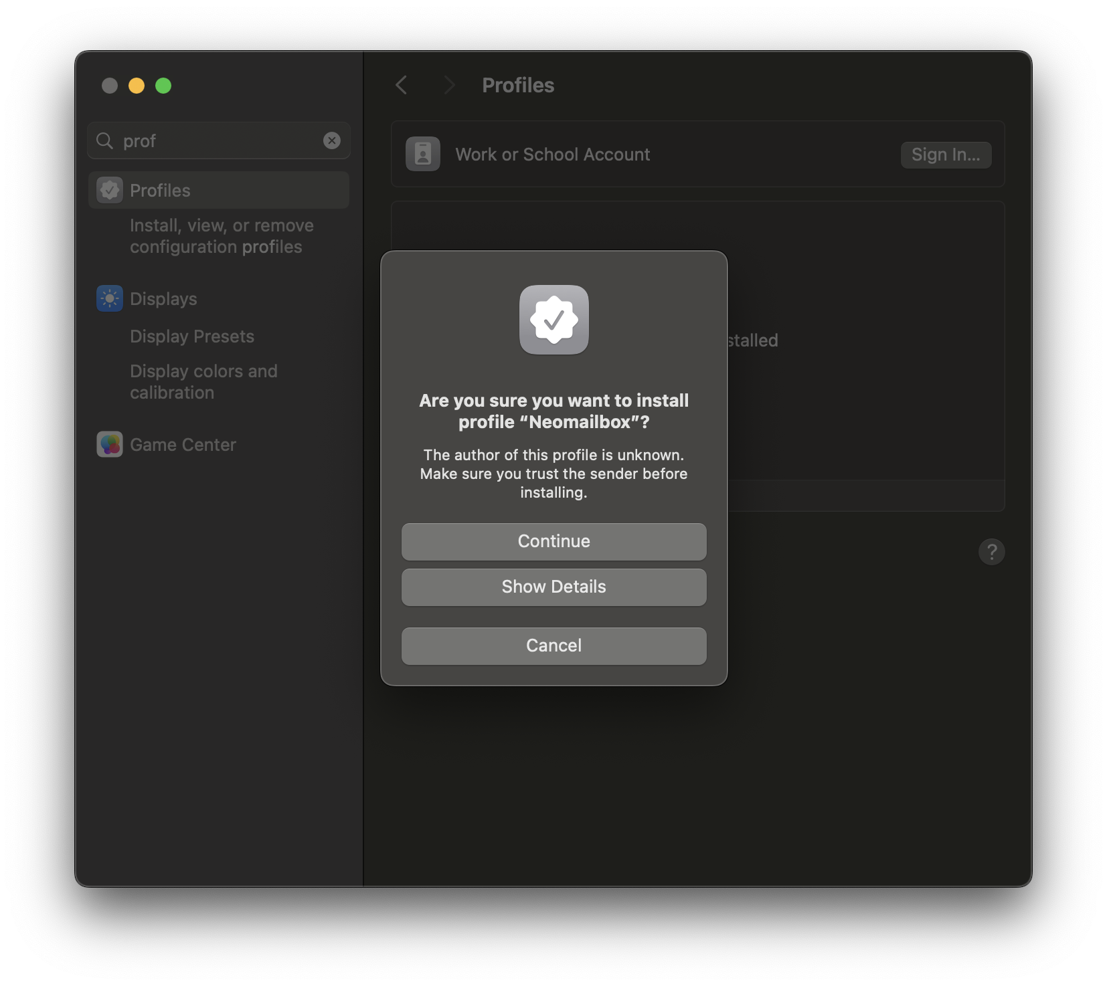Open Display colors and calibration result
Screen dimensions: 1107x986
click(203, 382)
